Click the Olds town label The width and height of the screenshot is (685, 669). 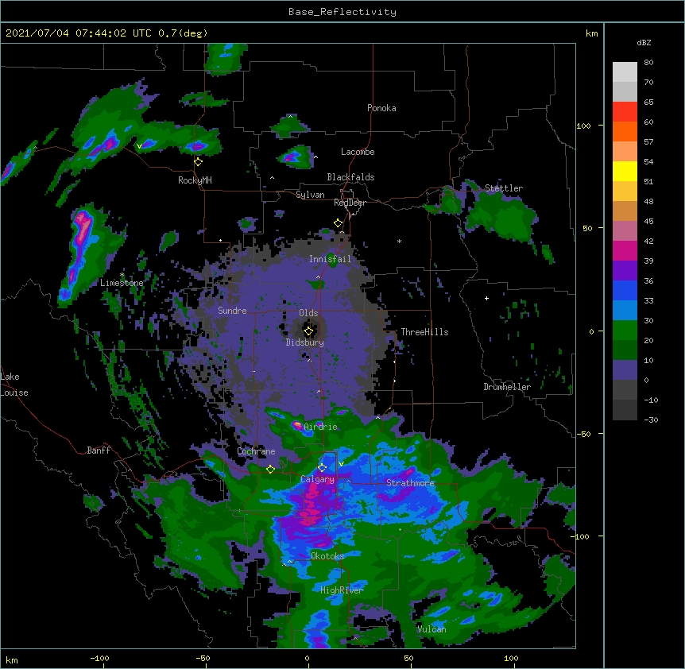[308, 313]
